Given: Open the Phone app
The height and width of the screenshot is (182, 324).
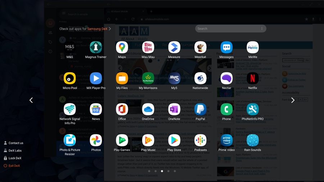Looking at the screenshot, I should point(226,109).
